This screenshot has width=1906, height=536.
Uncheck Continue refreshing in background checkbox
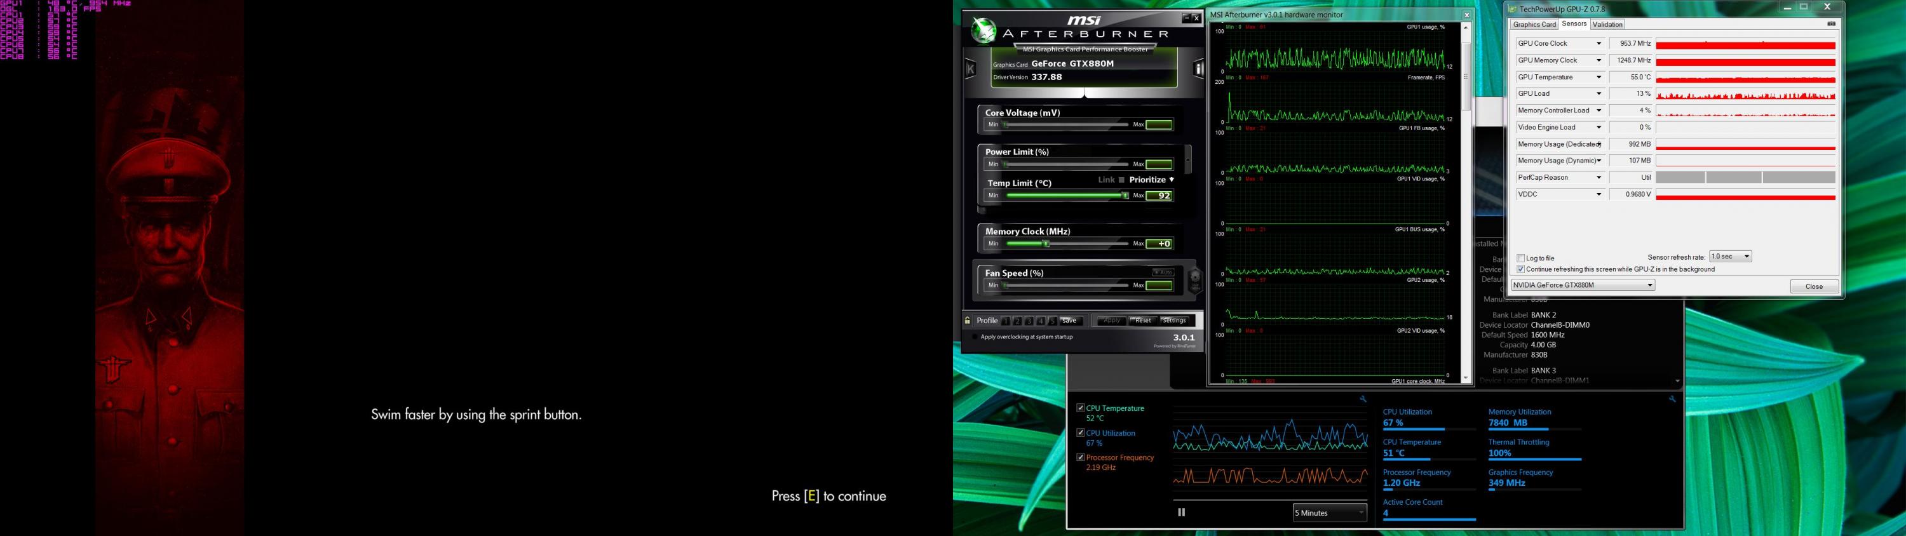[x=1520, y=269]
